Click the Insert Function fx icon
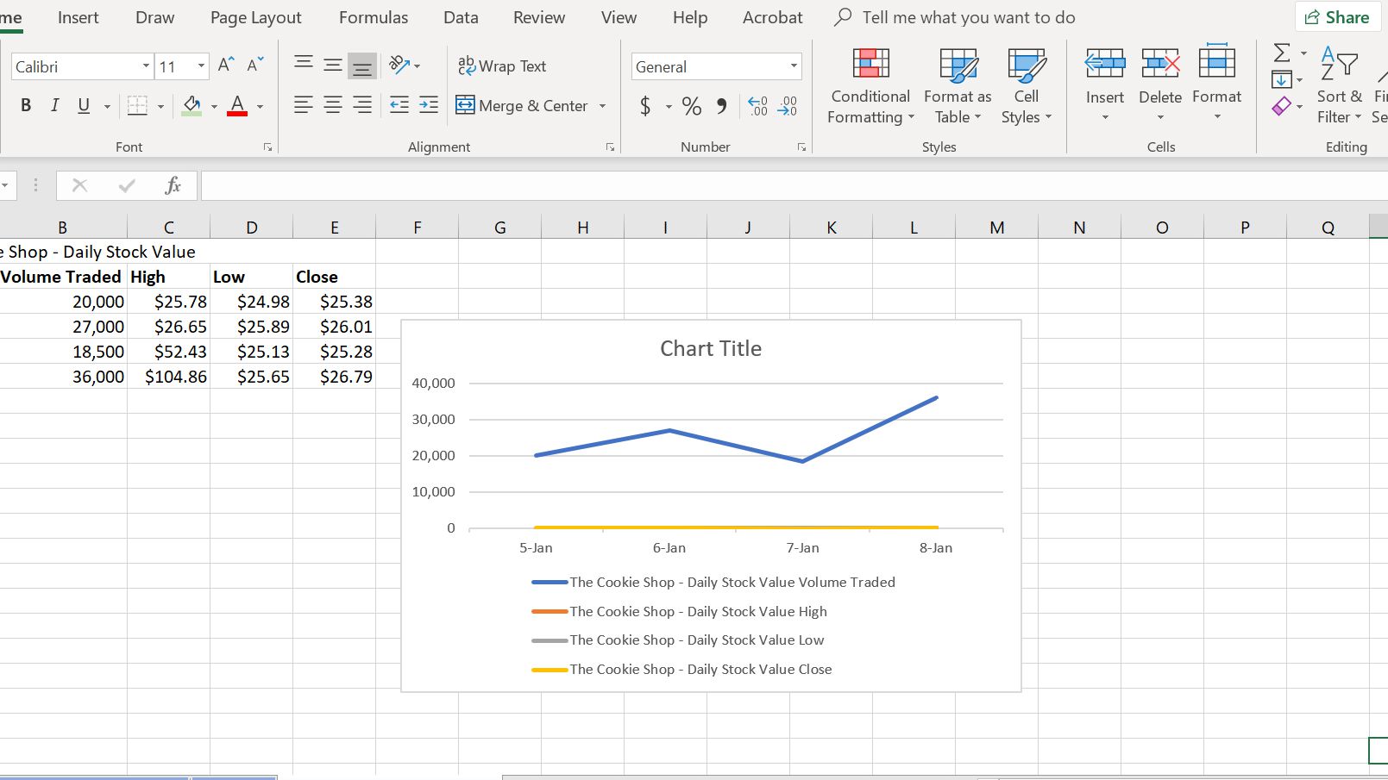The height and width of the screenshot is (780, 1388). pyautogui.click(x=173, y=185)
